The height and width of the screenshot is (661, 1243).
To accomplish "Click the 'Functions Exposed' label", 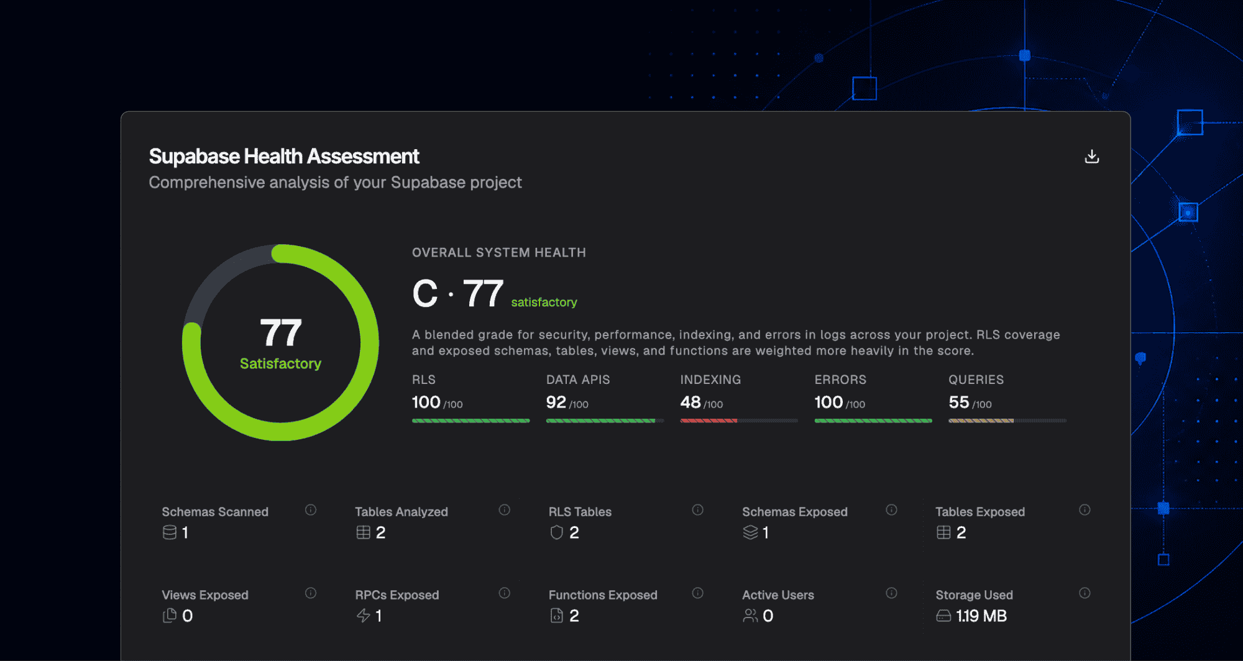I will tap(603, 595).
